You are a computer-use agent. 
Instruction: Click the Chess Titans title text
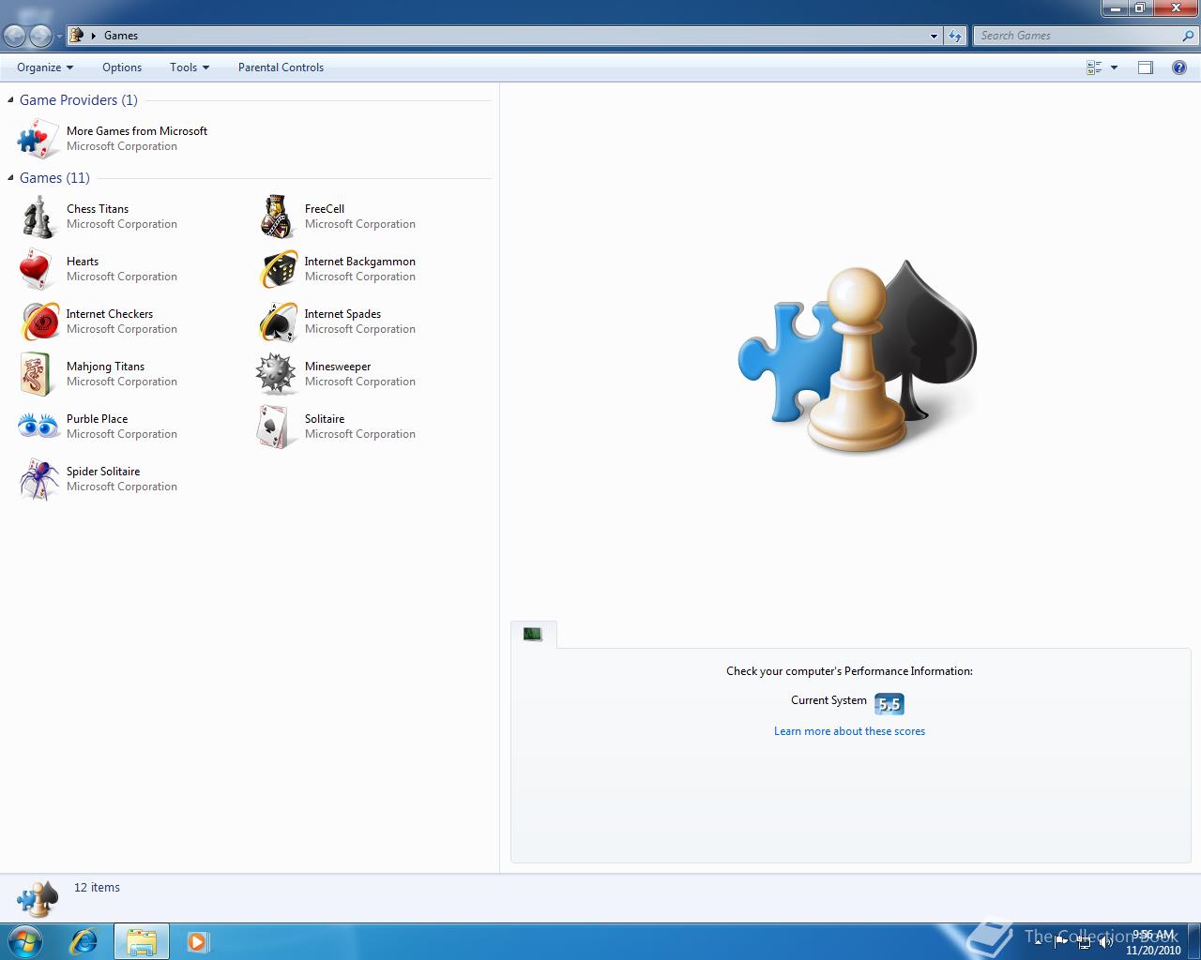pos(98,209)
